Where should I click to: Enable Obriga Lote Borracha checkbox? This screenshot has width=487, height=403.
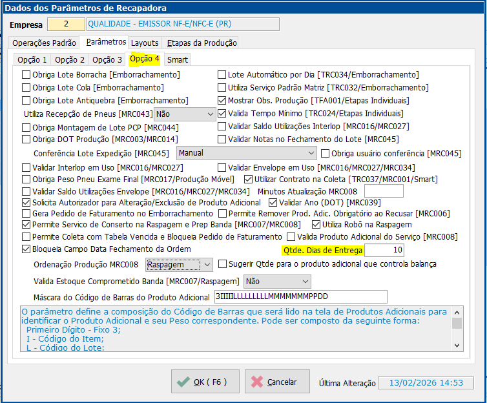tap(26, 75)
